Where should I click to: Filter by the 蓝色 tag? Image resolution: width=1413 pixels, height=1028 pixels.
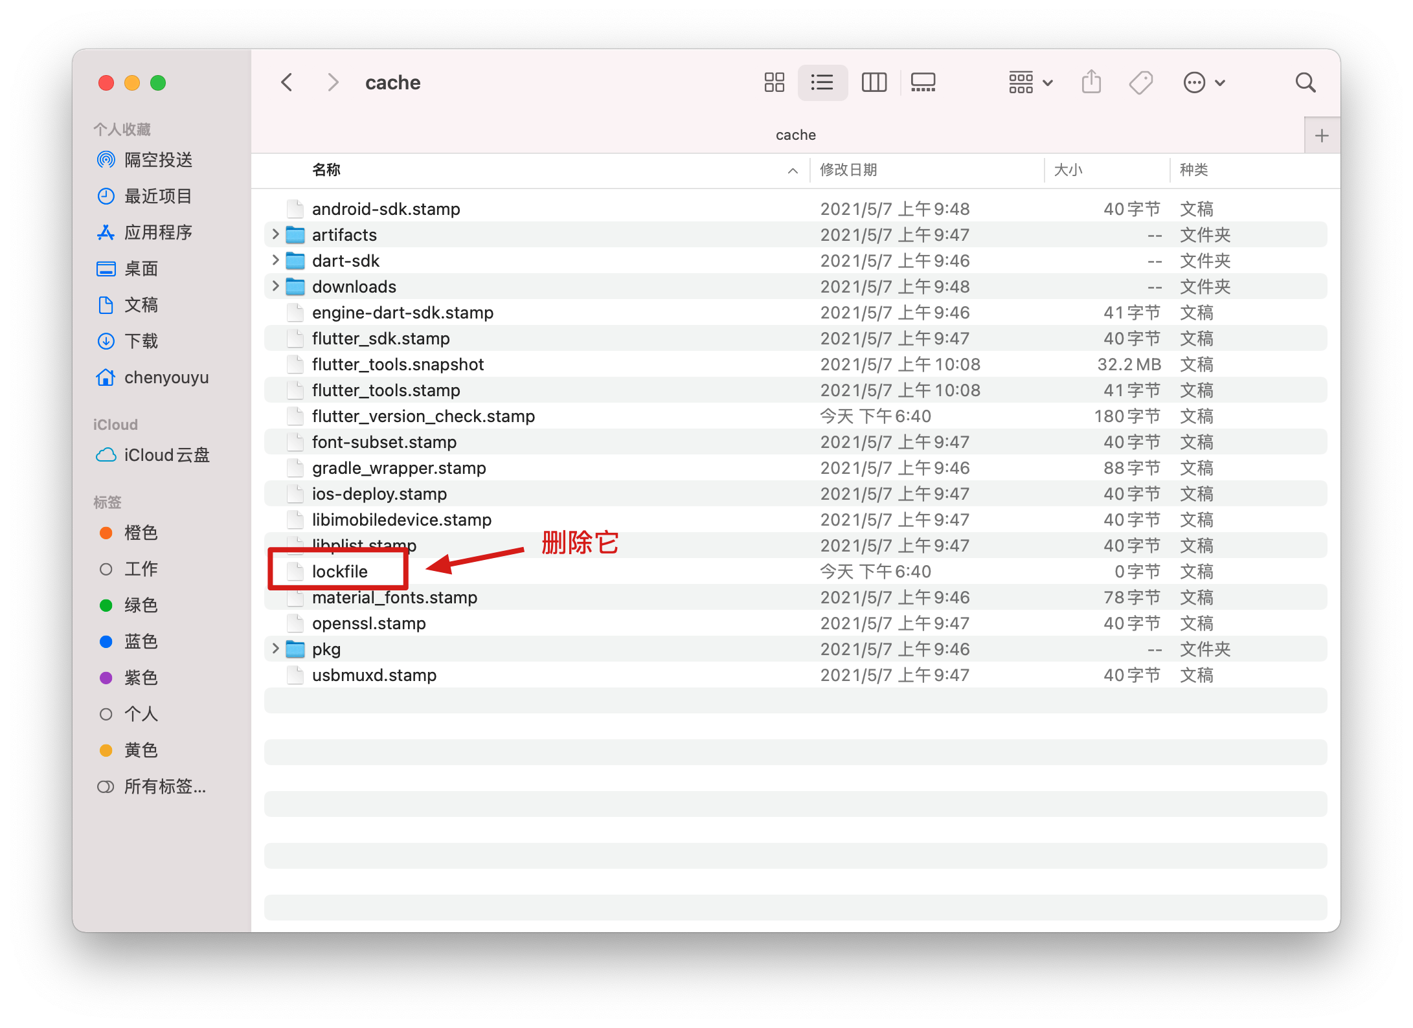point(128,642)
